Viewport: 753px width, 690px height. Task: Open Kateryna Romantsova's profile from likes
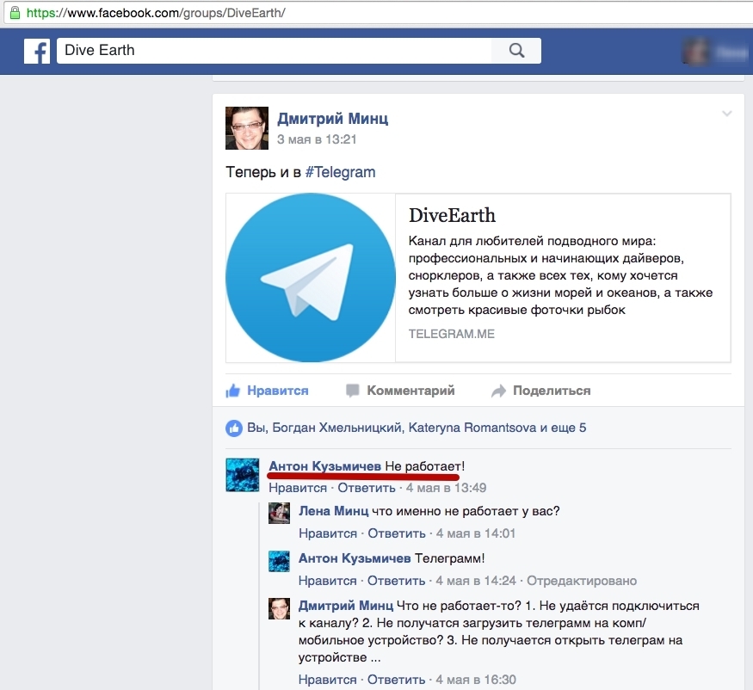[x=472, y=428]
